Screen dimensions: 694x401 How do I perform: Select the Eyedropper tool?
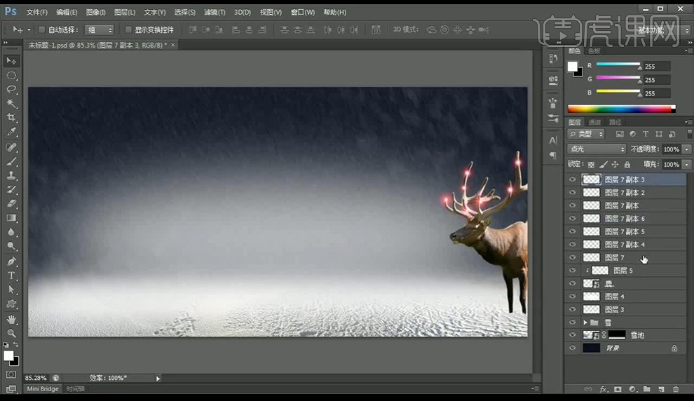[11, 132]
